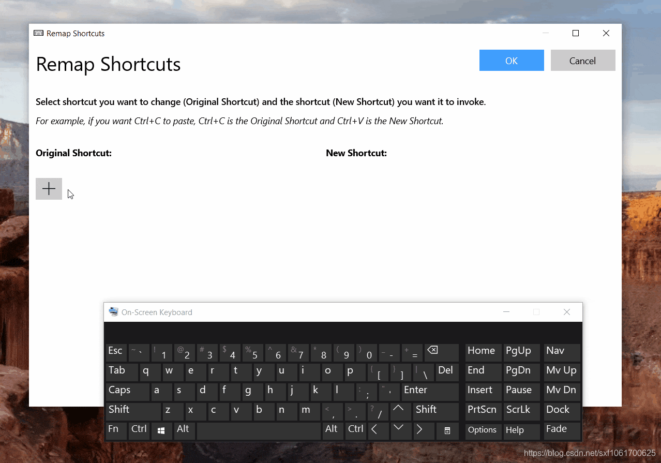Minimize the On-Screen Keyboard window

click(x=506, y=312)
